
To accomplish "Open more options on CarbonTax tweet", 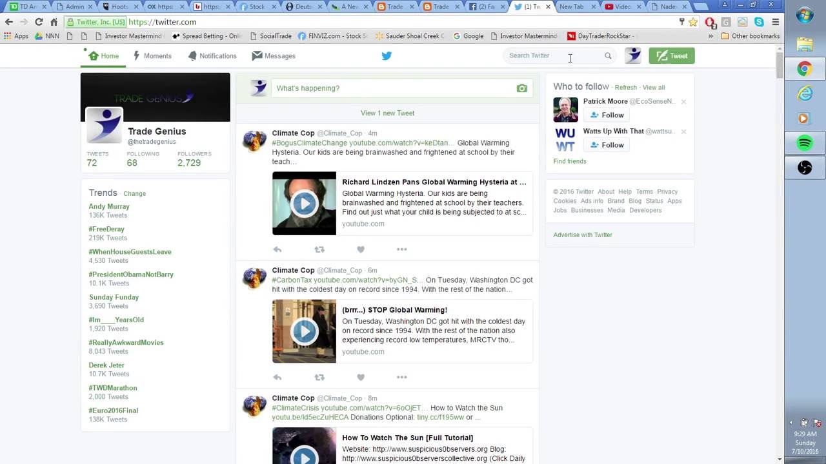I will pyautogui.click(x=401, y=377).
